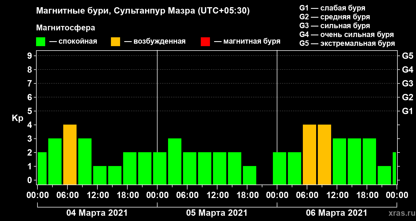Click the '18:00' time label for 05 Марта
416x221 pixels.
tap(247, 195)
